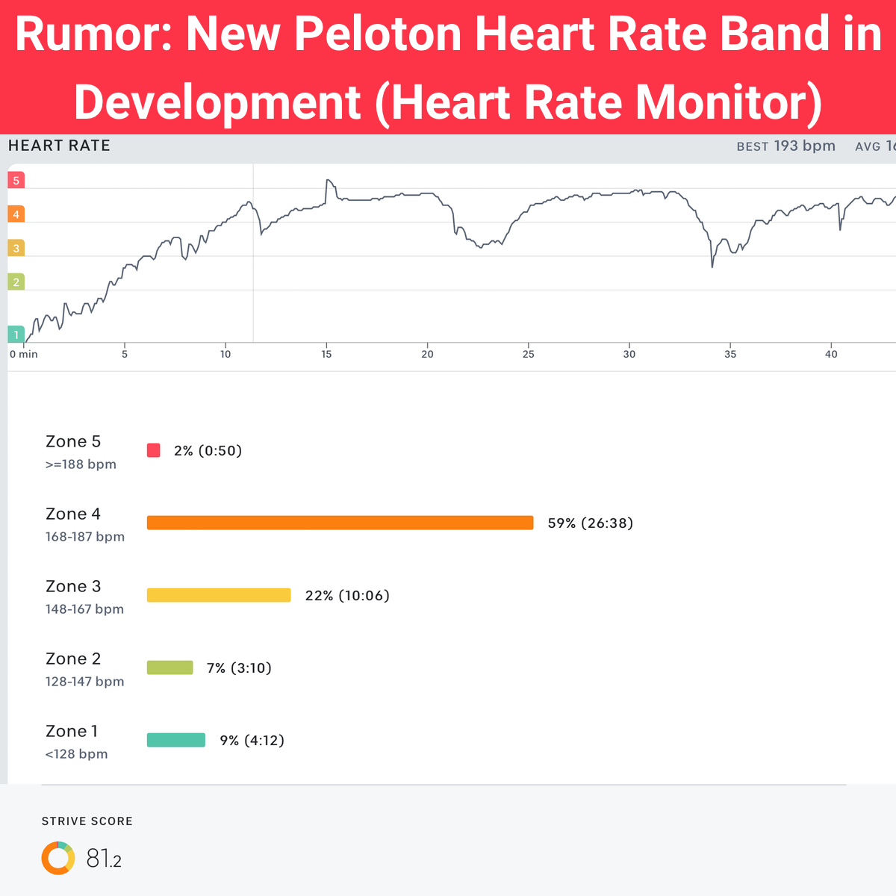Click the 15 minute mark on time axis
The height and width of the screenshot is (896, 896).
(x=326, y=354)
